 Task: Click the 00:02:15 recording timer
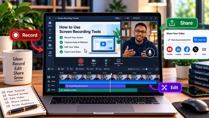tap(136, 18)
